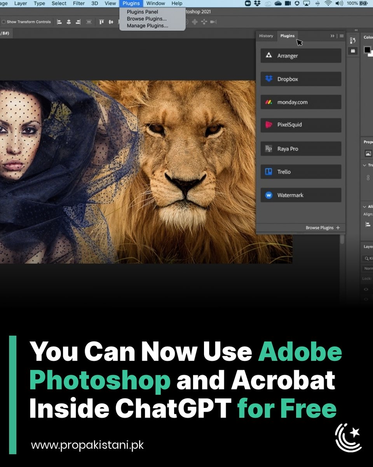Open the Dropbox plugin

(301, 79)
